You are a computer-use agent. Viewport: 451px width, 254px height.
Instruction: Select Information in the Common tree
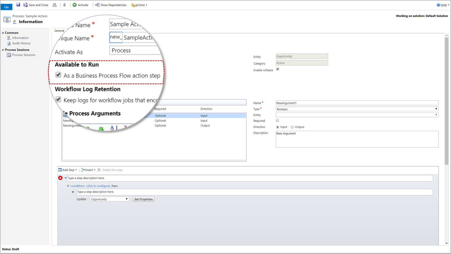[20, 38]
